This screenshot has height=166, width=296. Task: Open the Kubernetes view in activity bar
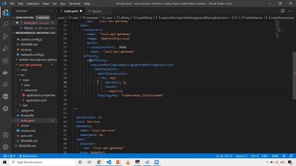(6, 109)
